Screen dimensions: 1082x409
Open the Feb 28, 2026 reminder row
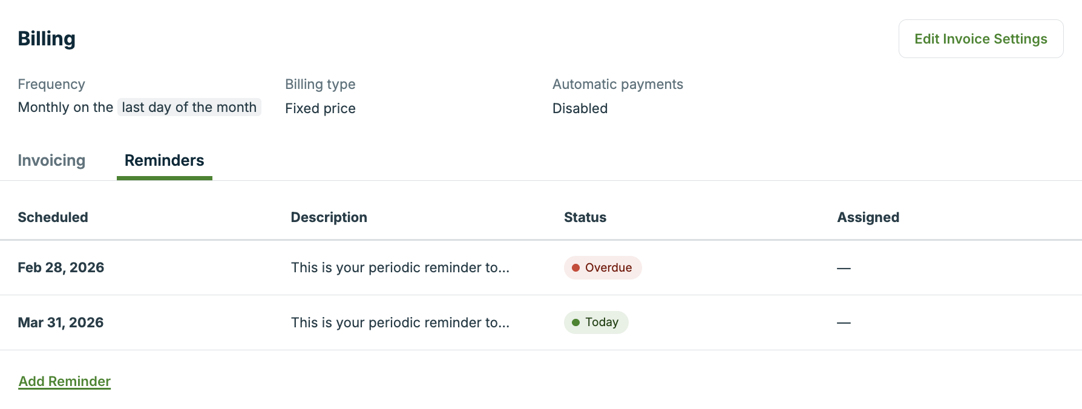pos(61,267)
